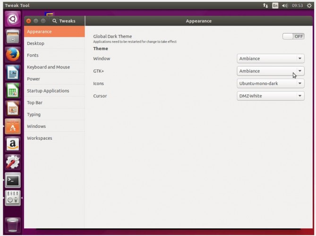Open the GTK+ theme dropdown
This screenshot has height=236, width=316.
point(271,71)
